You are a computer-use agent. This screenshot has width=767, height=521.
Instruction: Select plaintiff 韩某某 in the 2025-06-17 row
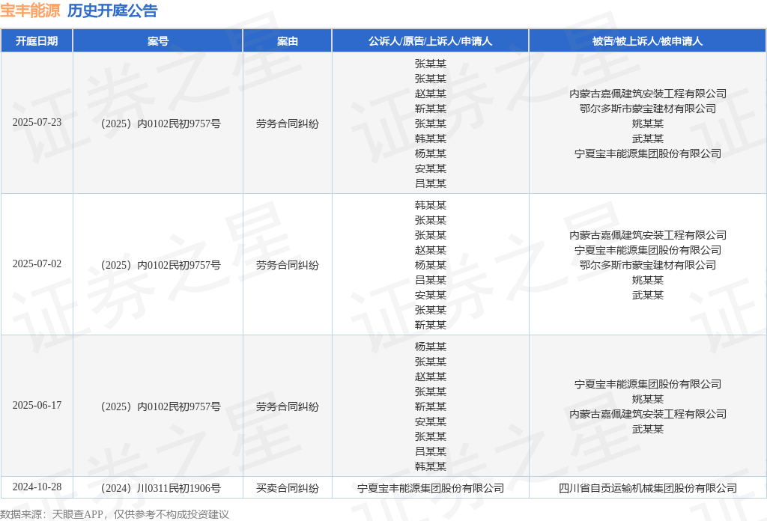click(x=431, y=467)
